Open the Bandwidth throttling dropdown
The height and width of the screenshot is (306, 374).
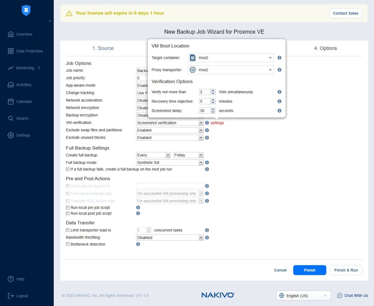(x=169, y=238)
